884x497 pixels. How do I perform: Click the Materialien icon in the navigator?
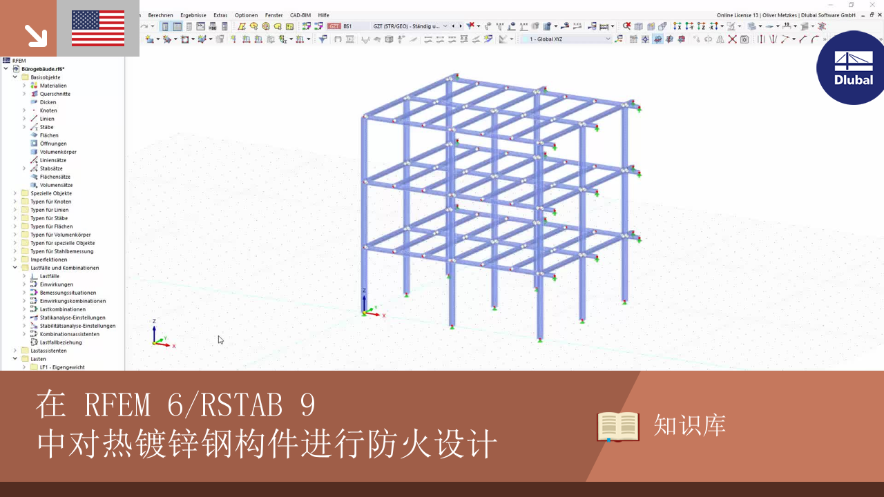tap(34, 86)
